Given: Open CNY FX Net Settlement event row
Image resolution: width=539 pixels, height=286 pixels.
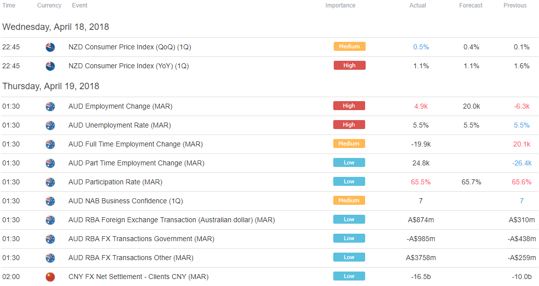Looking at the screenshot, I should coord(269,277).
